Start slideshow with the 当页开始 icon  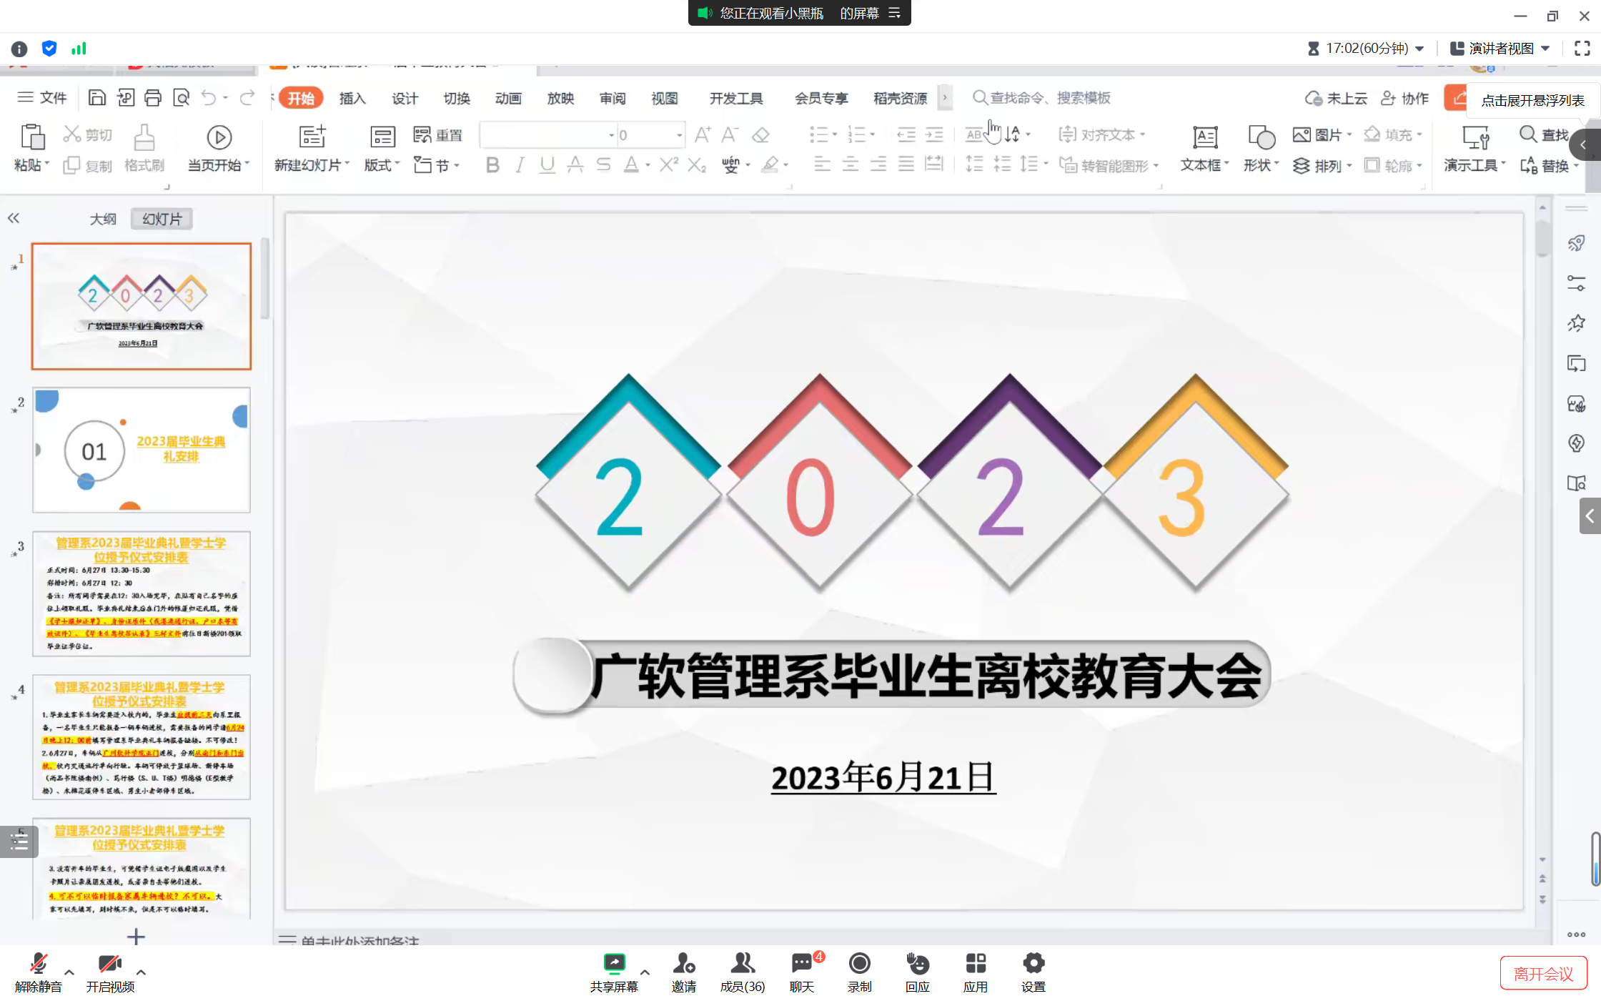(x=219, y=137)
